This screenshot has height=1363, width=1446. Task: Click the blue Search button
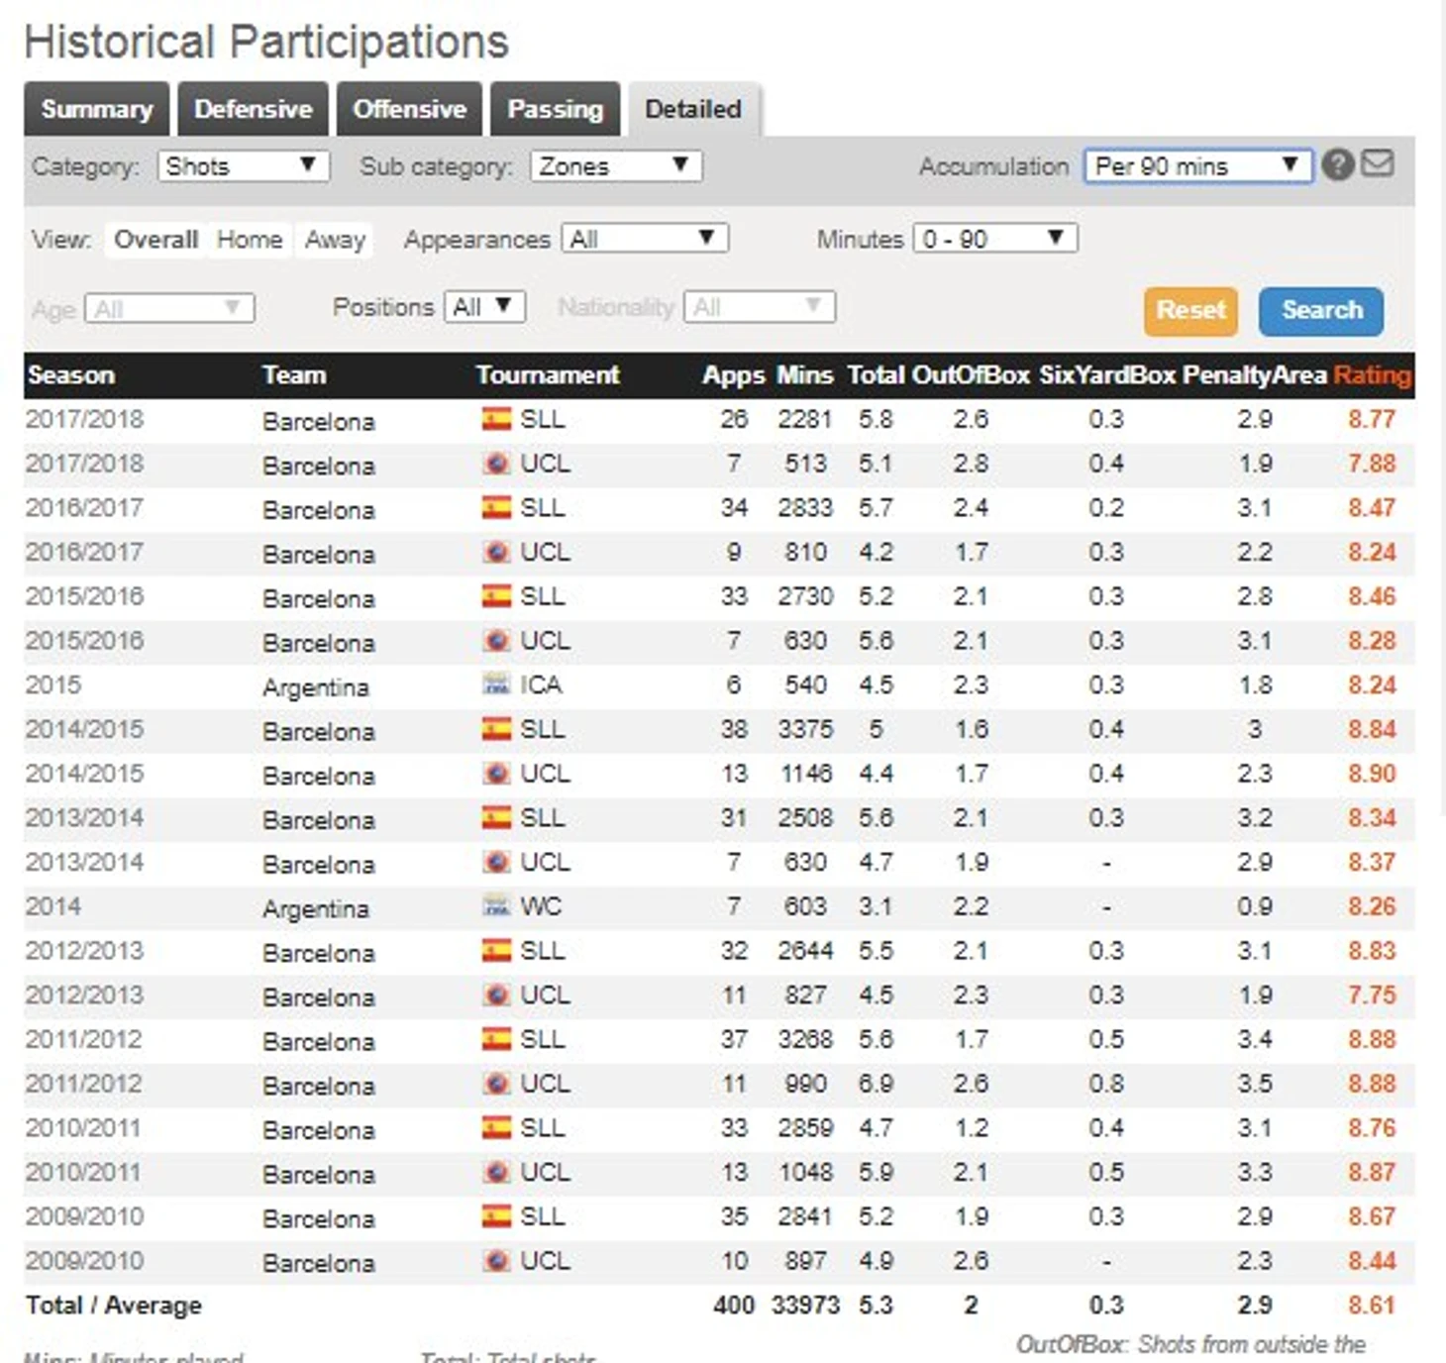[x=1321, y=311]
